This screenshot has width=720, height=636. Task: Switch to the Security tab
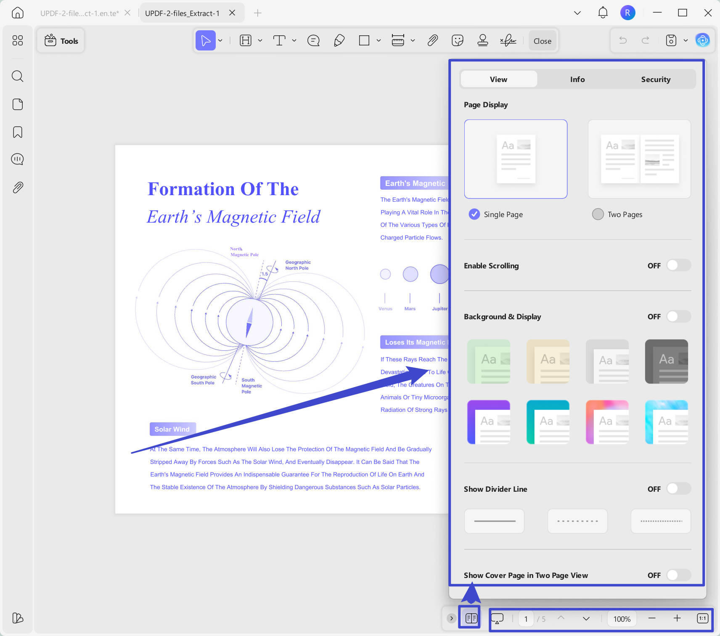pyautogui.click(x=656, y=79)
